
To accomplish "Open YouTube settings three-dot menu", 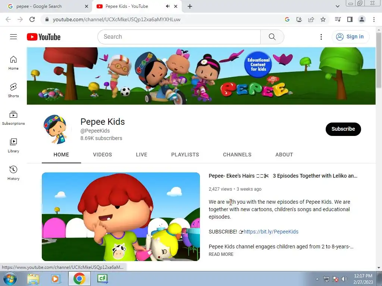I will 321,37.
